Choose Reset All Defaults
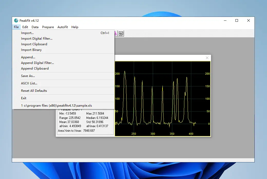This screenshot has height=179, width=267. (63, 91)
